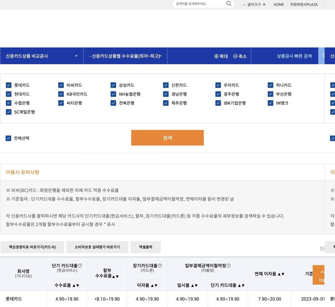Toggle 전북은행 checkbox
The image size is (335, 307).
pyautogui.click(x=113, y=103)
